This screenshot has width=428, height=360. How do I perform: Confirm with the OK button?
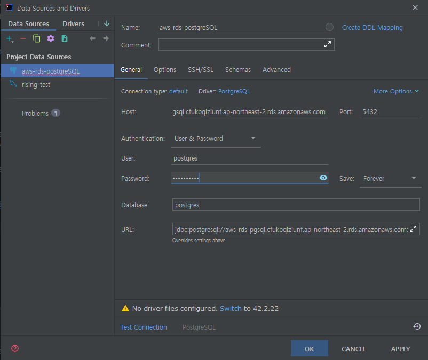click(x=310, y=348)
